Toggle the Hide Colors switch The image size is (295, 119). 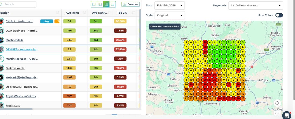279,15
